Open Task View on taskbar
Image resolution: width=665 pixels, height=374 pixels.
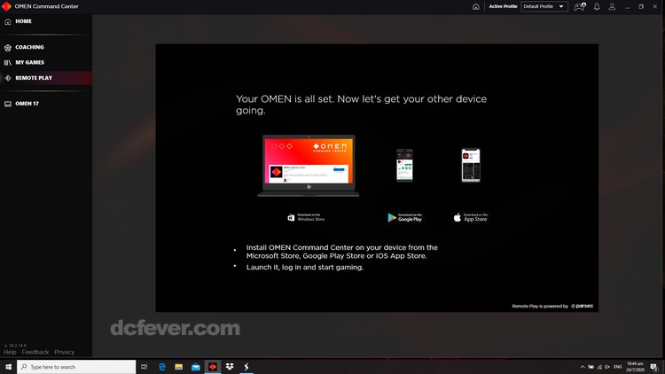pos(145,367)
